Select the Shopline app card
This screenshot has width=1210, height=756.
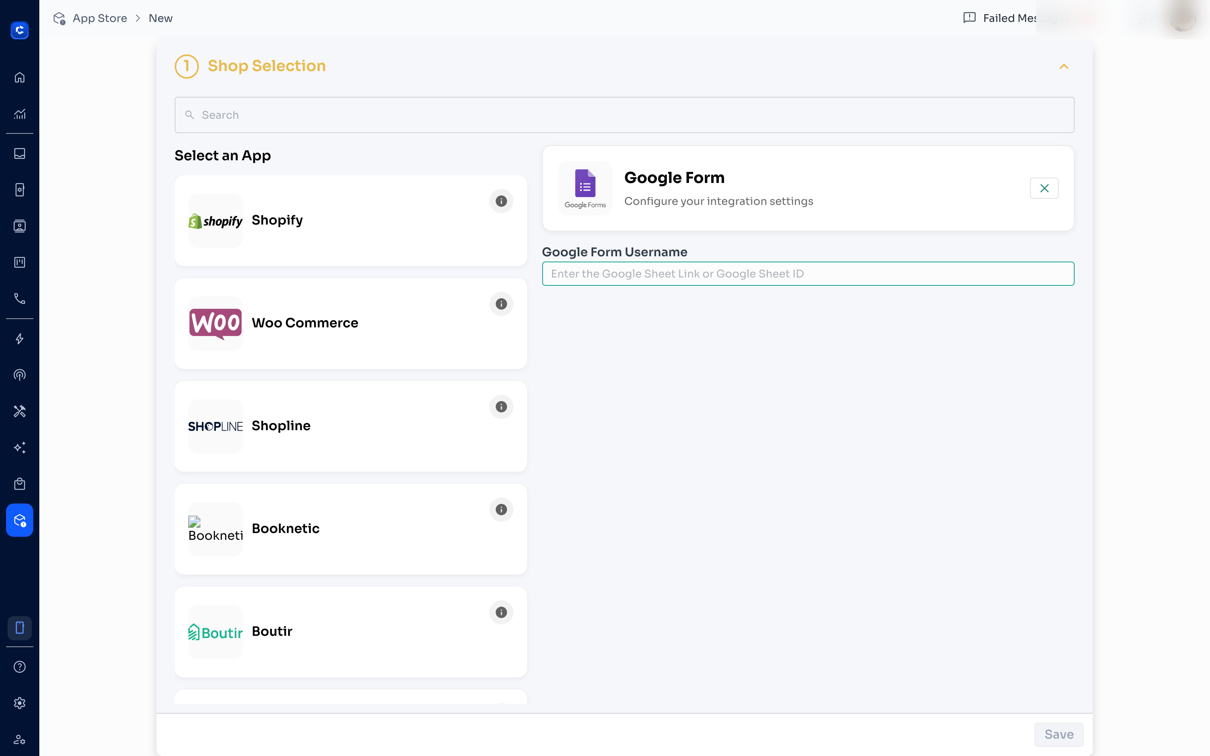[351, 426]
